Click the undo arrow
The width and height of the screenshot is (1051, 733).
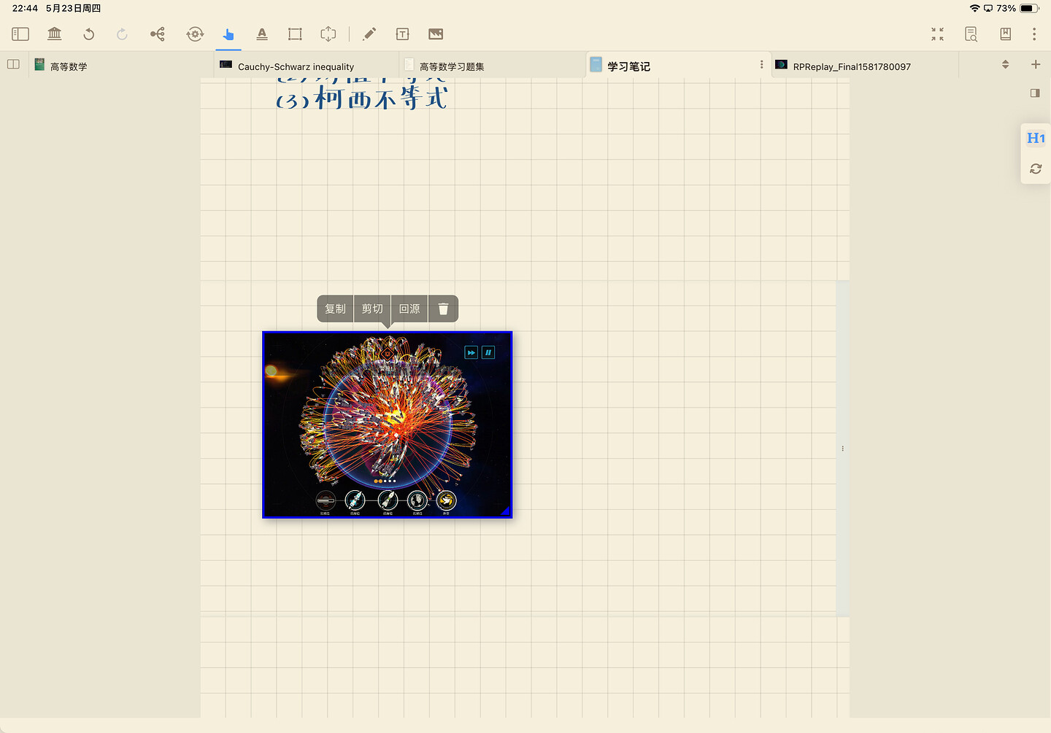pos(88,34)
